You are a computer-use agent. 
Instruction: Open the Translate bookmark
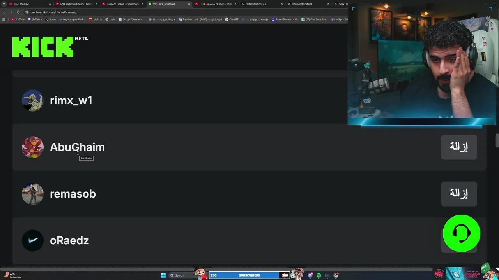click(x=185, y=19)
